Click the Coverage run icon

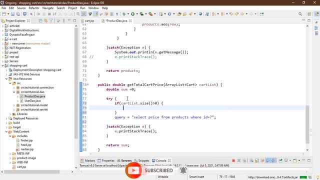point(141,14)
